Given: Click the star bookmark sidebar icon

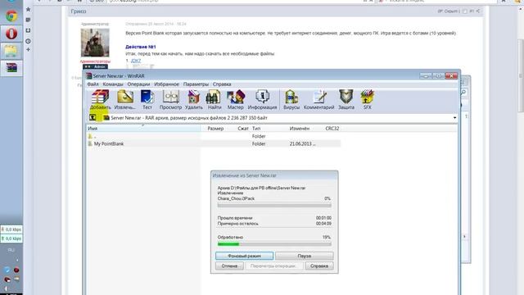Looking at the screenshot, I should click(x=28, y=9).
